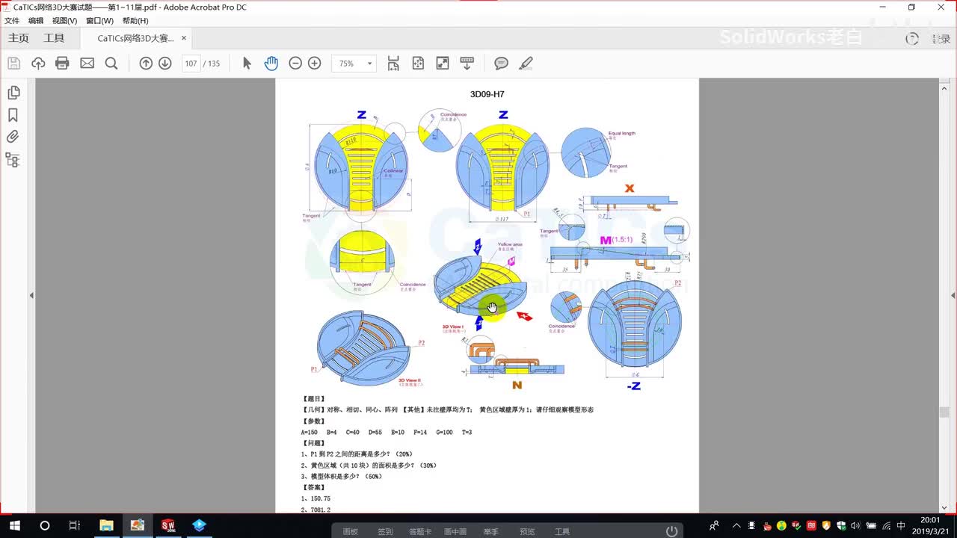Switch to the 主页 tab
Viewport: 957px width, 538px height.
[x=19, y=38]
